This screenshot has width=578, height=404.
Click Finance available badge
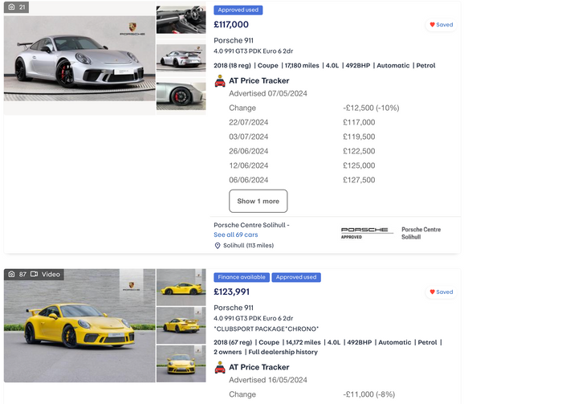point(242,277)
